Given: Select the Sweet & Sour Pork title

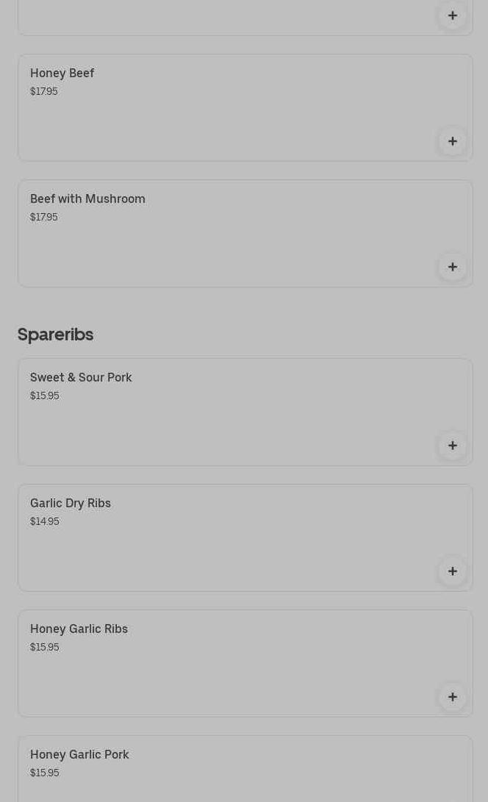Looking at the screenshot, I should [81, 377].
